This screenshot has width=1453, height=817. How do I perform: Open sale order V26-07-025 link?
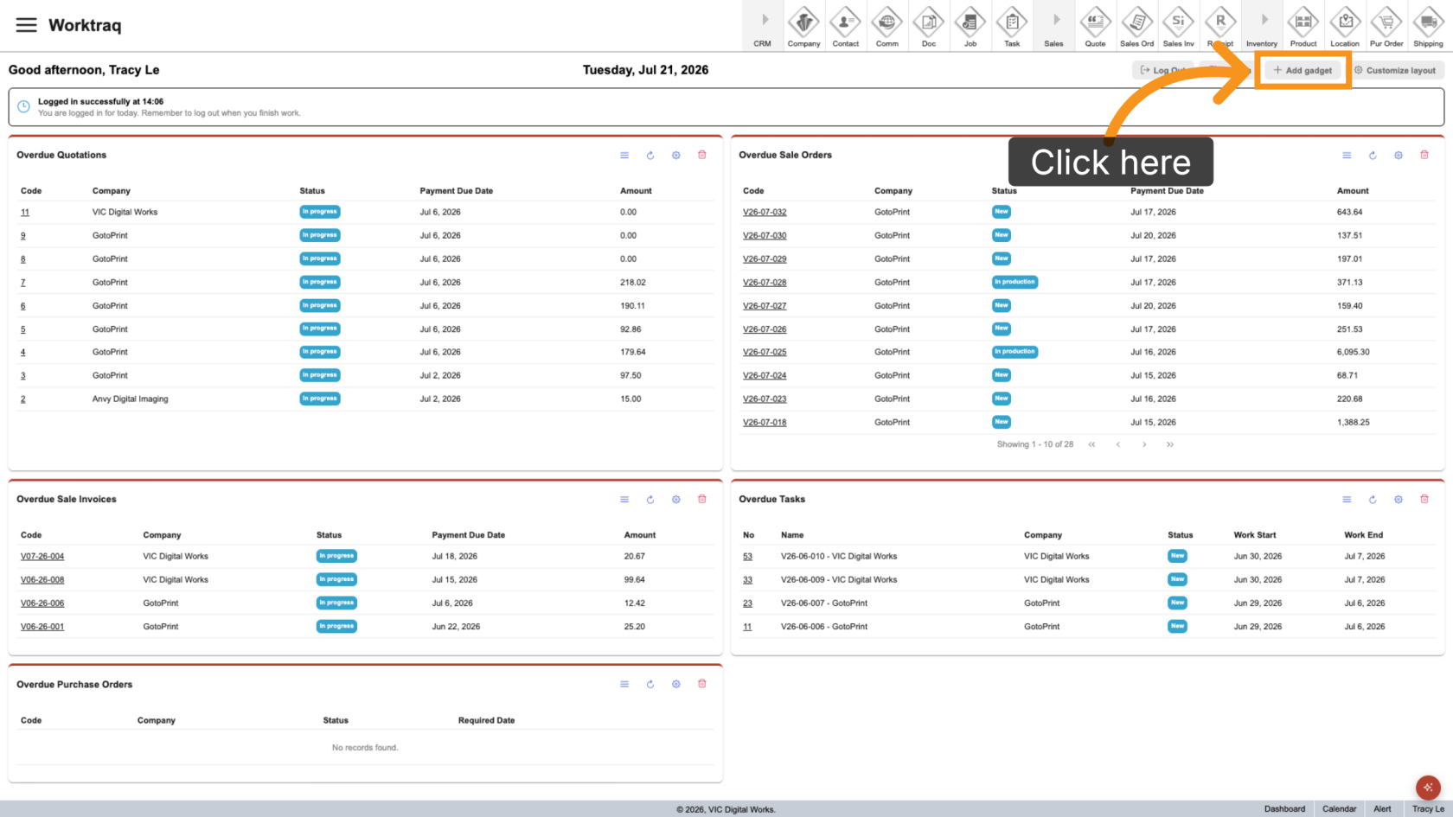click(x=765, y=352)
